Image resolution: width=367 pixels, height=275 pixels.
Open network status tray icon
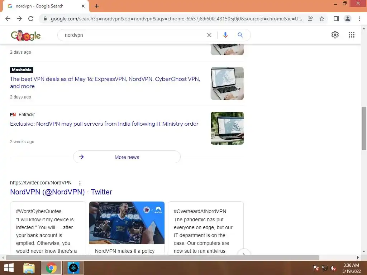[325, 268]
